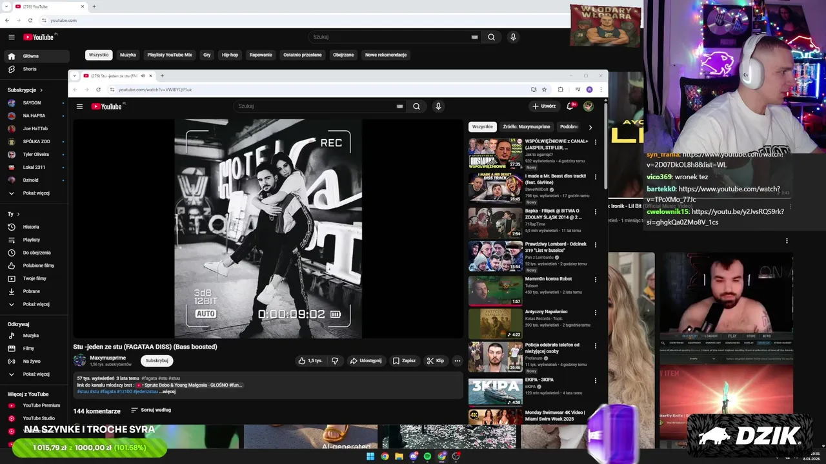This screenshot has height=464, width=826.
Task: Open the Antyczny Napaleniec thumbnail
Action: [x=496, y=324]
